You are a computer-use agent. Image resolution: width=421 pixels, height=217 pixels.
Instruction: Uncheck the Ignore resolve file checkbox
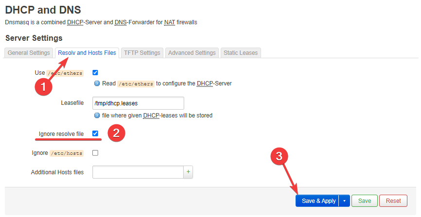(x=95, y=134)
